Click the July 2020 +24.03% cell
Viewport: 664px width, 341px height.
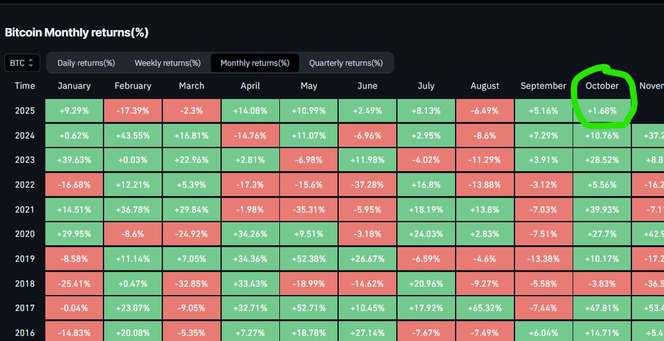tap(426, 234)
